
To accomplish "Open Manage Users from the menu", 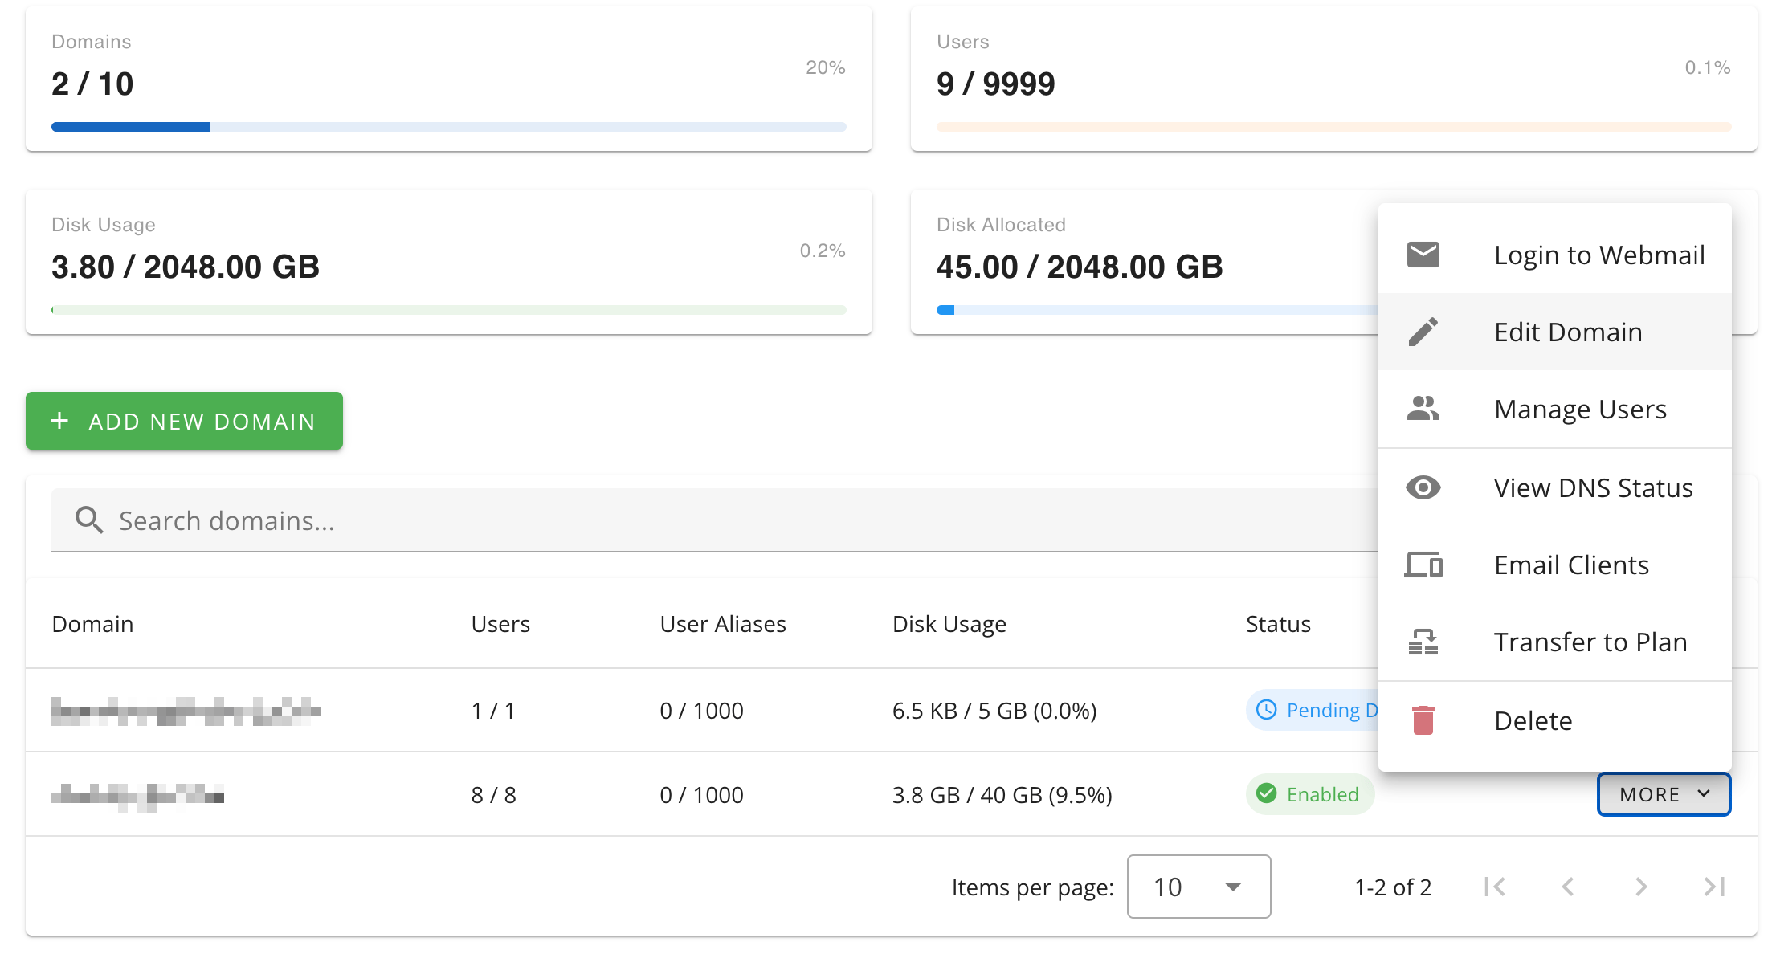I will coord(1554,409).
